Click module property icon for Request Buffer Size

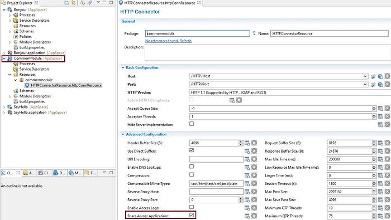(x=380, y=143)
